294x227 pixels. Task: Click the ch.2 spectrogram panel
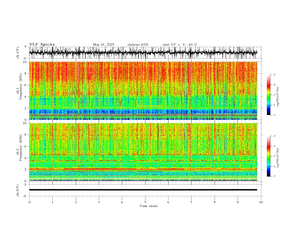(143, 152)
